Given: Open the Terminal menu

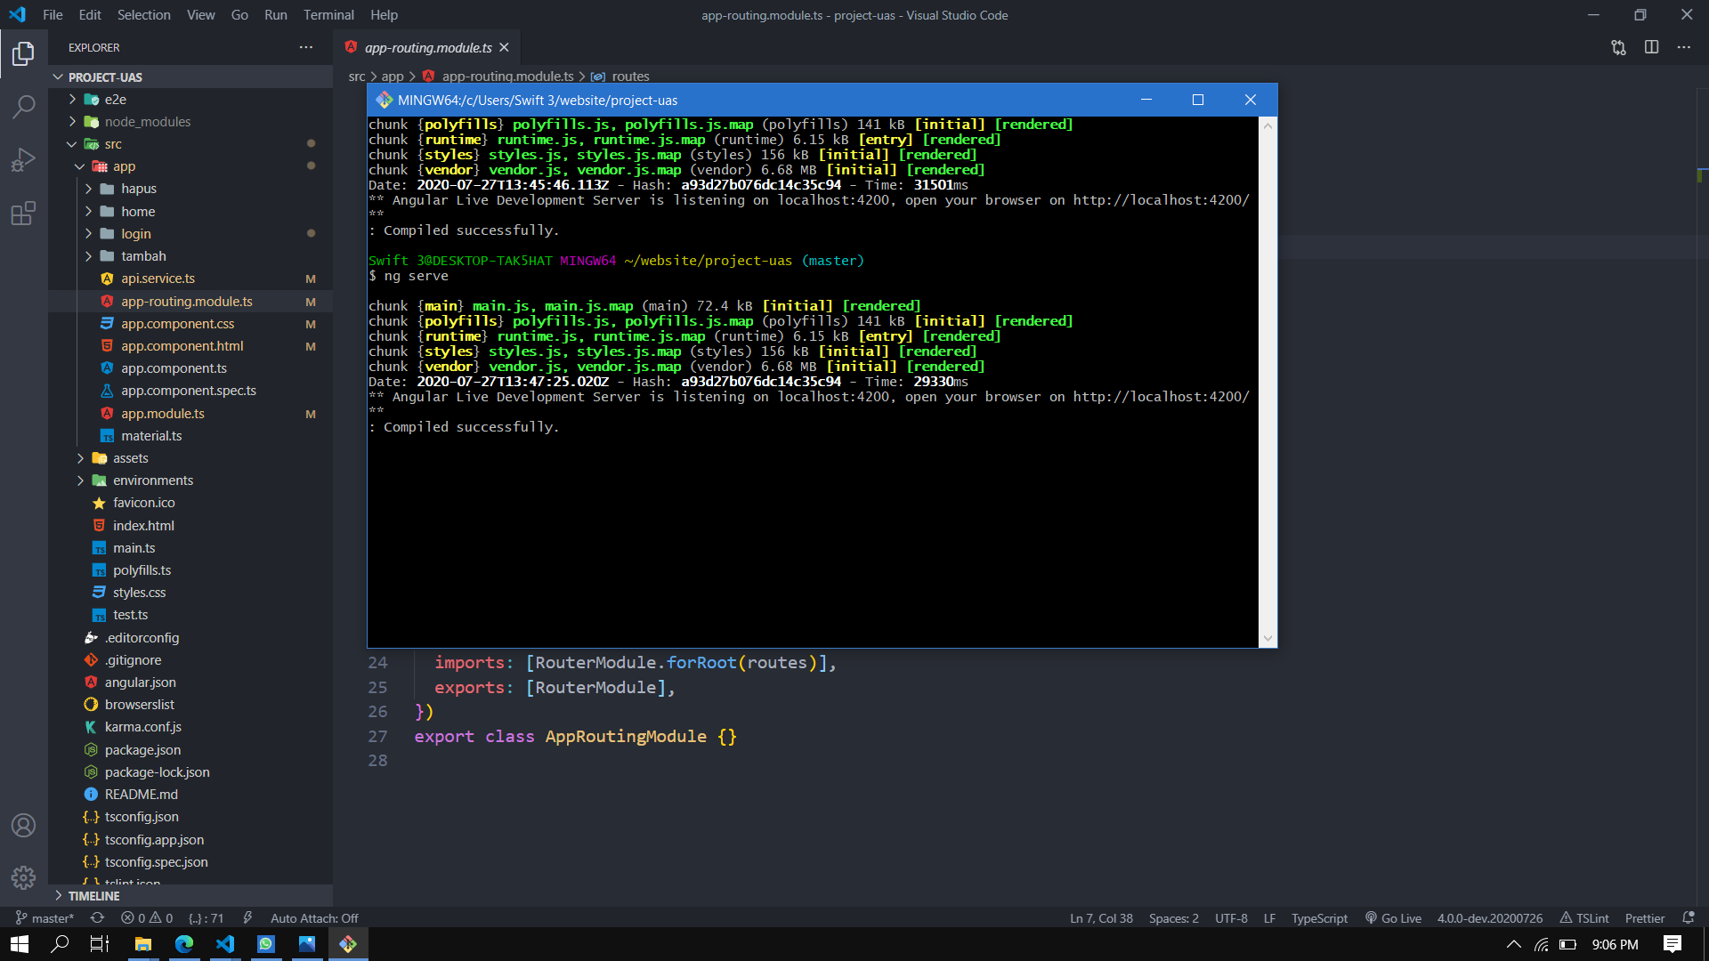Looking at the screenshot, I should (x=328, y=15).
